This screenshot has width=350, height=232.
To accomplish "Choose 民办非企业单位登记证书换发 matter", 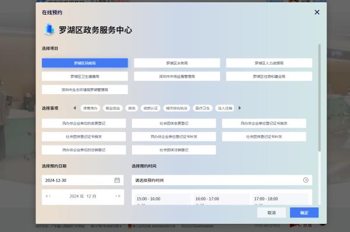I will point(264,123).
